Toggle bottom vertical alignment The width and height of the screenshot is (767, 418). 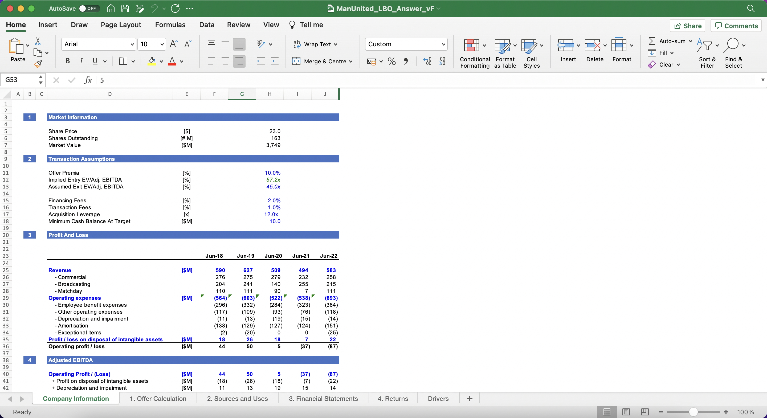pos(239,44)
